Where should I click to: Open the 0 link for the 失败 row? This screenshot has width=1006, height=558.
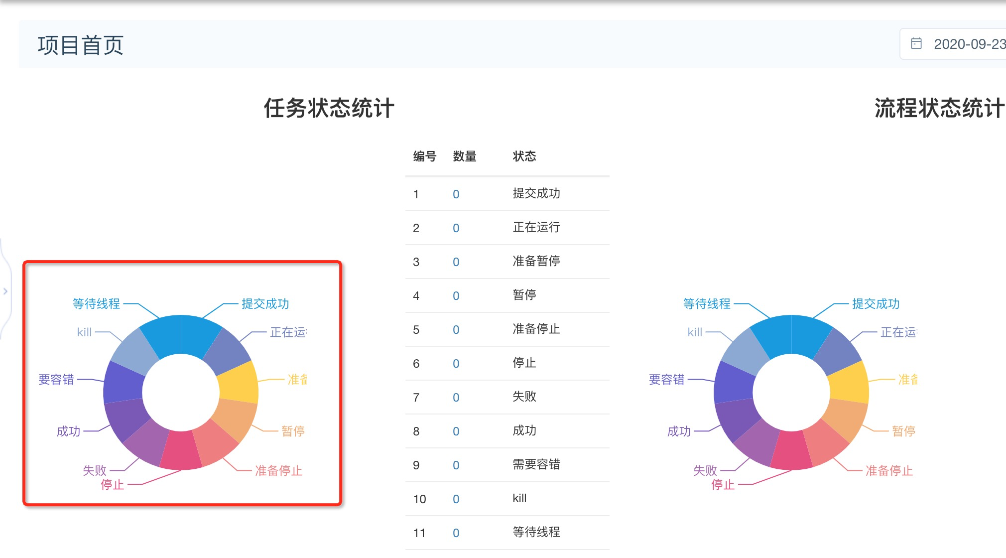click(455, 397)
